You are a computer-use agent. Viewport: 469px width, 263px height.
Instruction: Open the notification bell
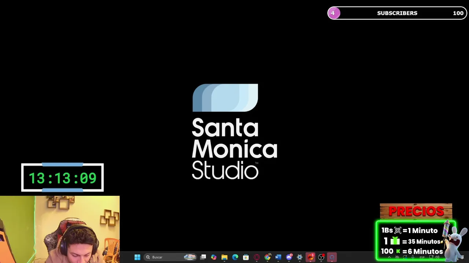click(462, 257)
